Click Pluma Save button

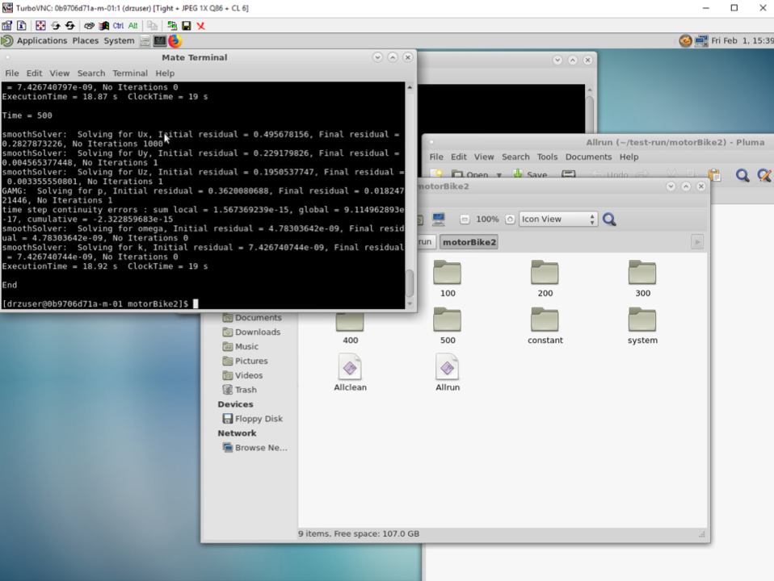[530, 174]
